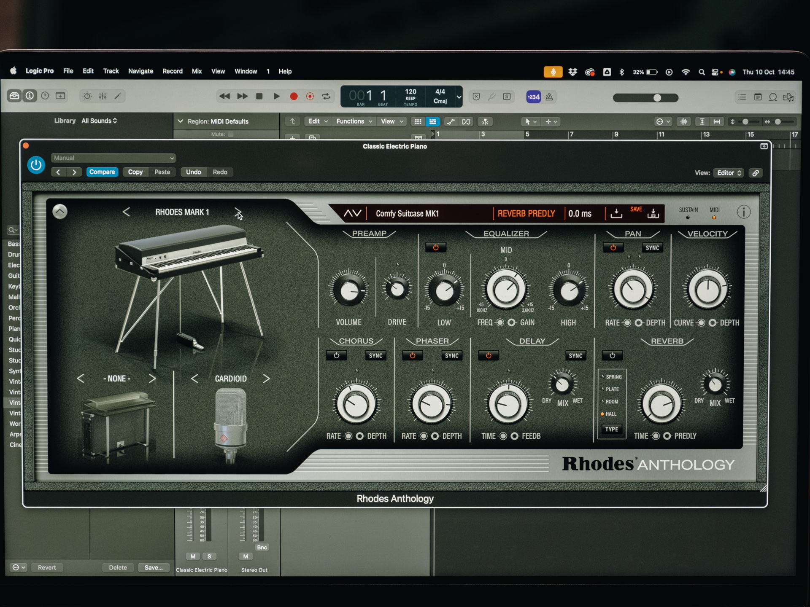Expand the All Sounds library selector

[x=99, y=121]
